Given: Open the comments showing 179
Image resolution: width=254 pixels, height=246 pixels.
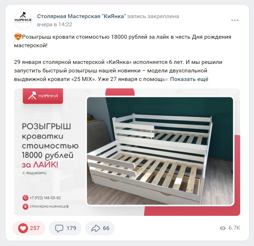Looking at the screenshot, I should tap(65, 228).
